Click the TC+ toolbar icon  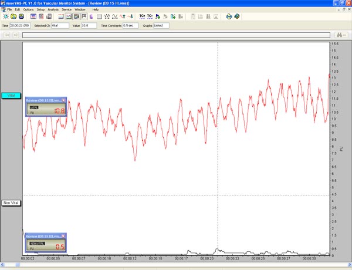click(x=142, y=16)
